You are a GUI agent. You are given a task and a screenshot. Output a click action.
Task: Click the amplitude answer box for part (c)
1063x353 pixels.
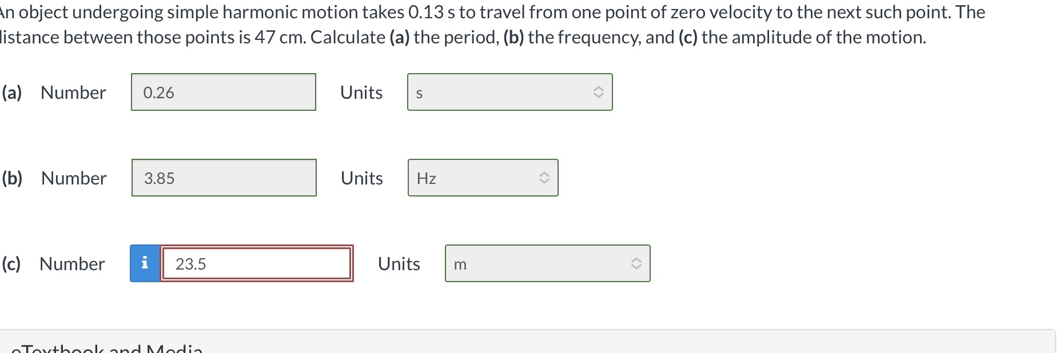tap(256, 263)
